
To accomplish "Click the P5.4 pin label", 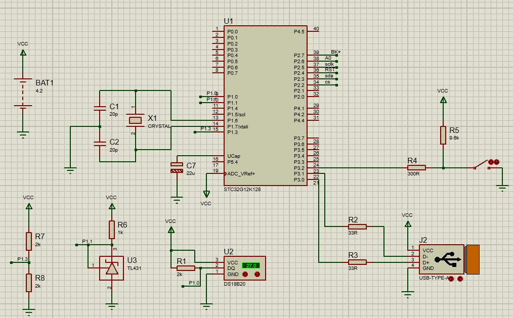I will pos(232,162).
